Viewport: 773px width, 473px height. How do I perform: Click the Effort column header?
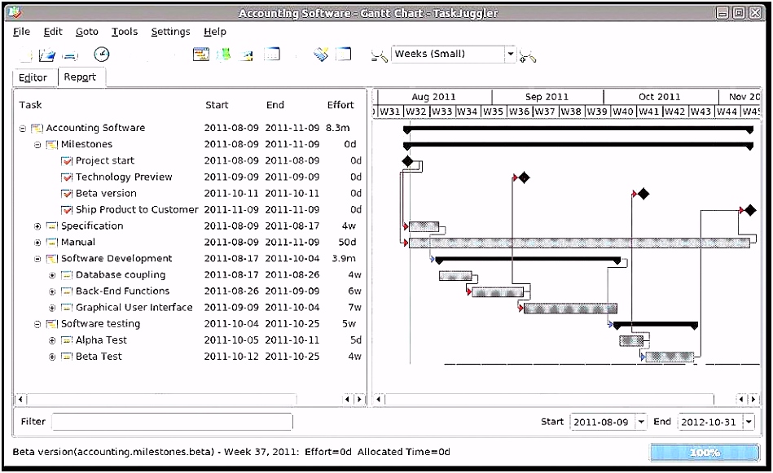[x=340, y=105]
